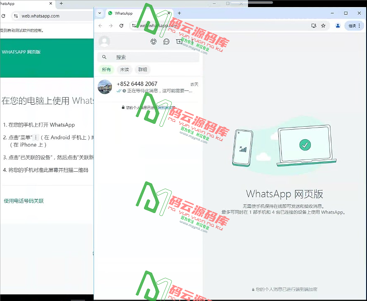Enable the 未读 unread filter
Screen dimensions: 367x301
point(124,69)
